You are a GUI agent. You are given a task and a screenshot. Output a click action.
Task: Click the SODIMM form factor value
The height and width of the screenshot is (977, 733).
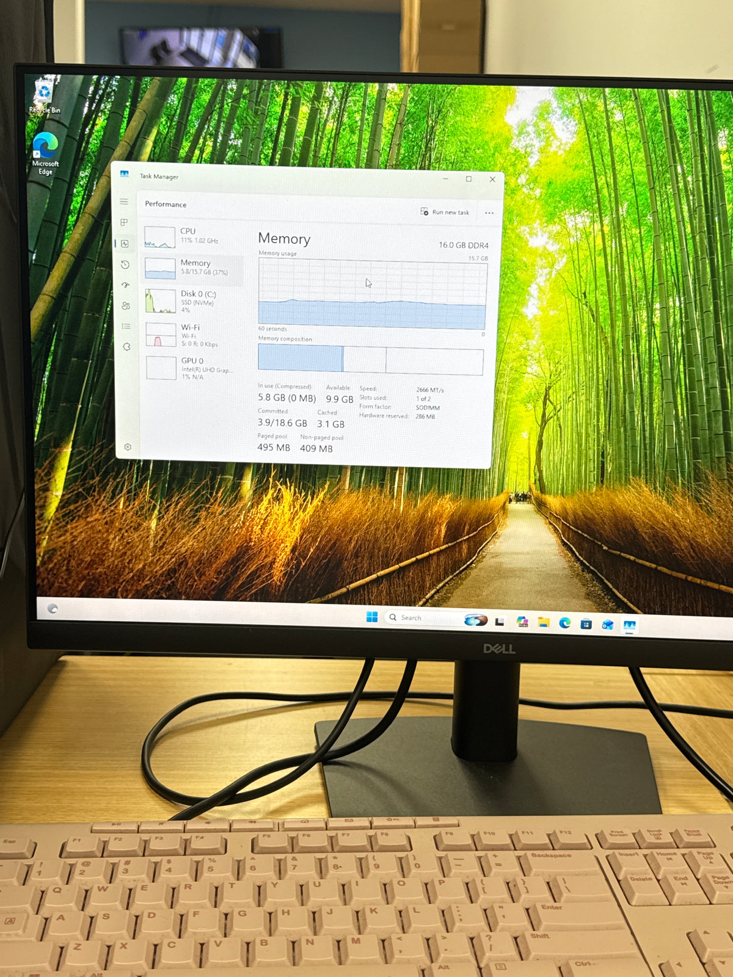click(428, 407)
